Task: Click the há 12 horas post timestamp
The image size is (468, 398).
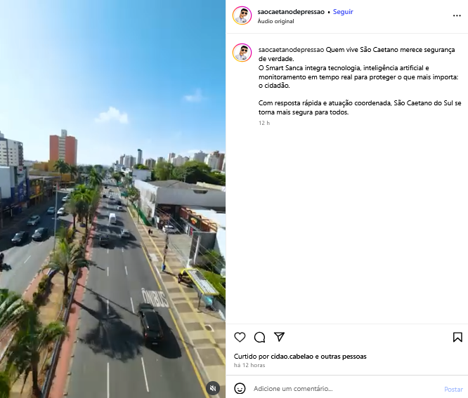Action: point(249,365)
